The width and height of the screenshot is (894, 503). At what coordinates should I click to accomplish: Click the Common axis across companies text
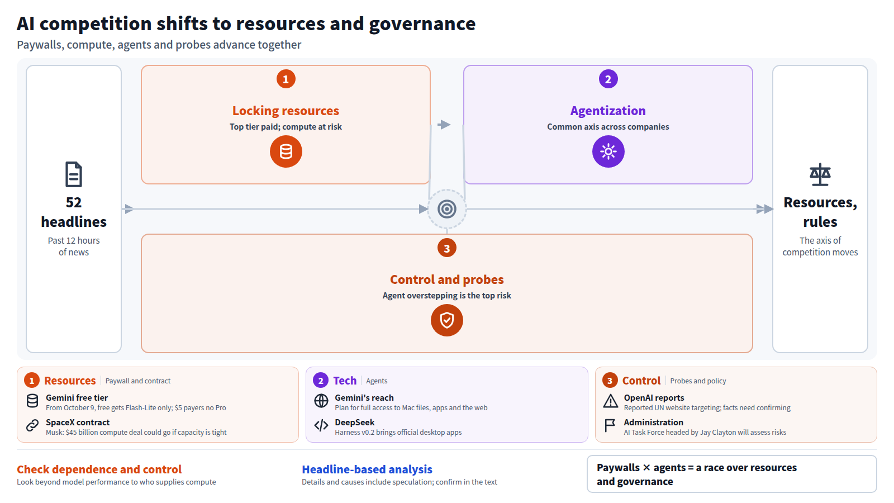click(608, 127)
